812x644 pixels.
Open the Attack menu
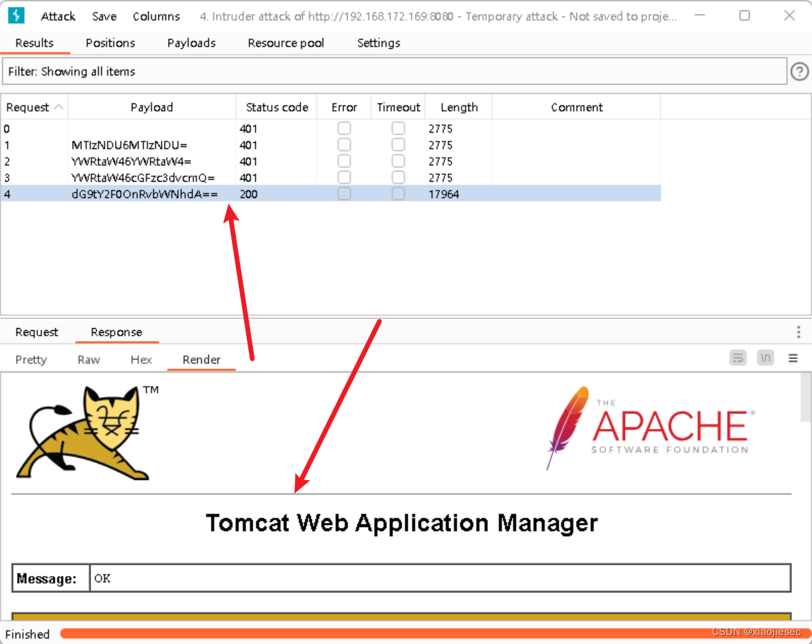58,16
